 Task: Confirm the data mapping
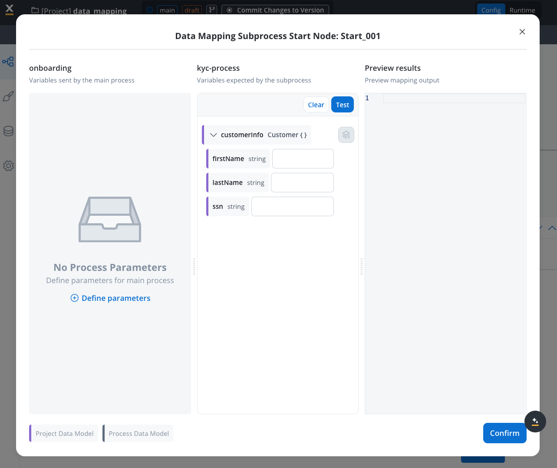click(504, 433)
